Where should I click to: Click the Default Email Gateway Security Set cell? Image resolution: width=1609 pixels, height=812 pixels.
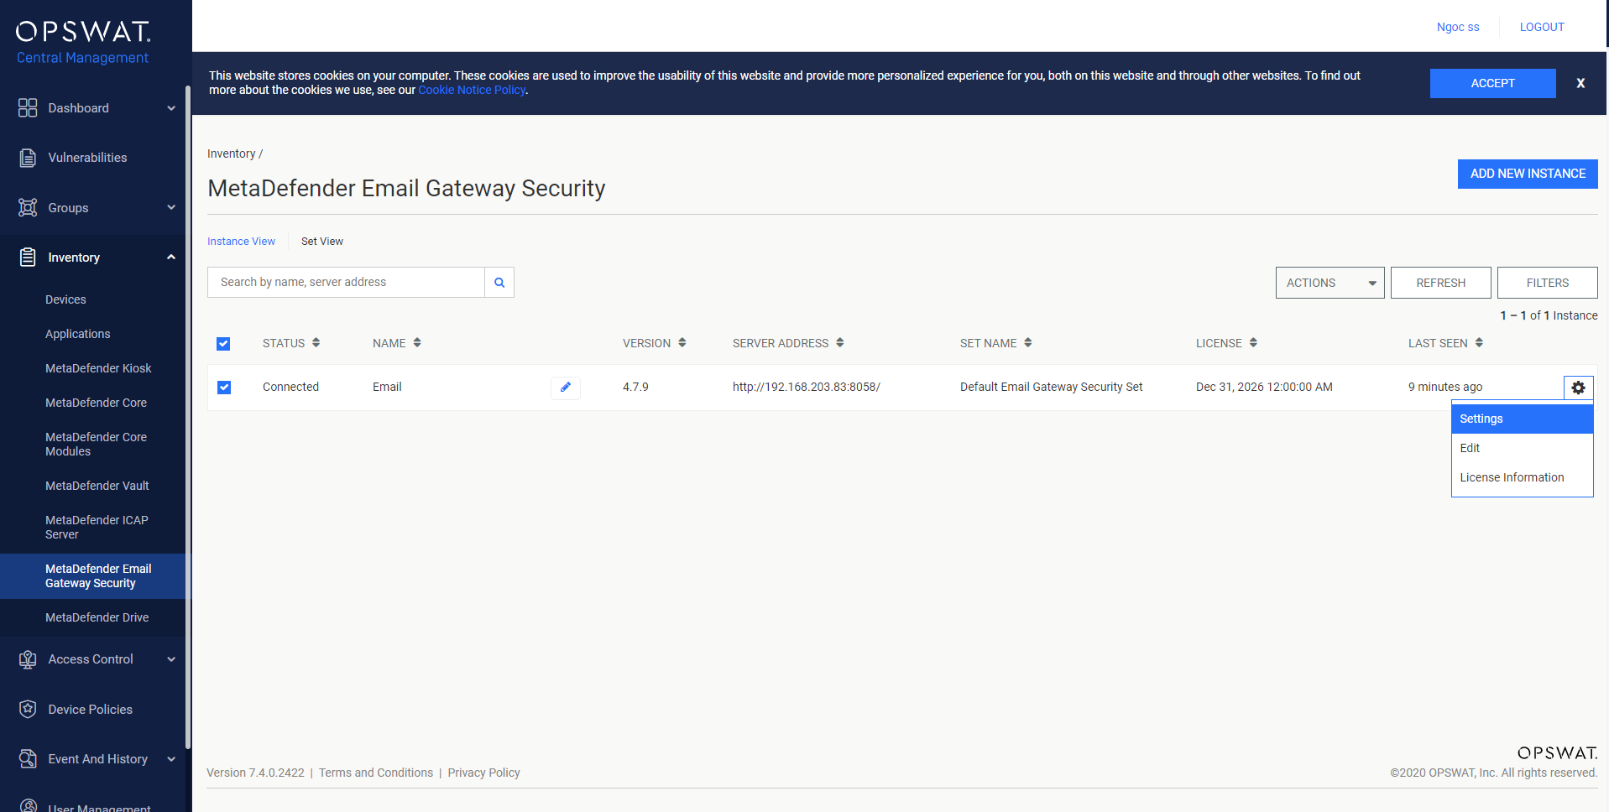click(x=1051, y=387)
